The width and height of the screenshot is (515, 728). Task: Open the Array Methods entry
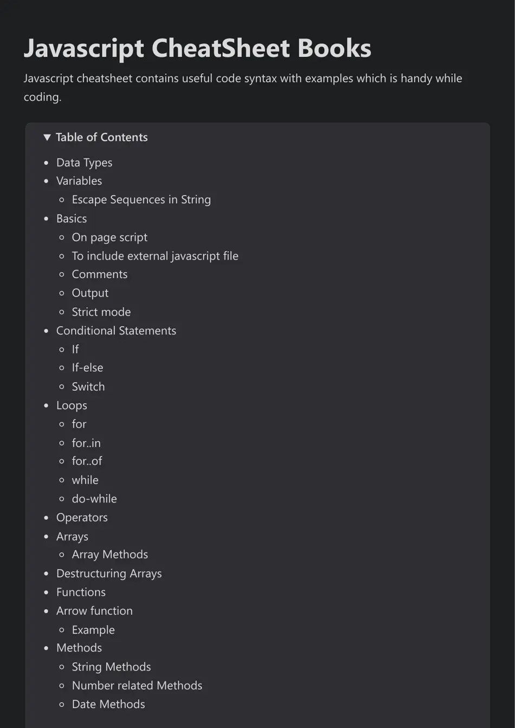(x=110, y=555)
